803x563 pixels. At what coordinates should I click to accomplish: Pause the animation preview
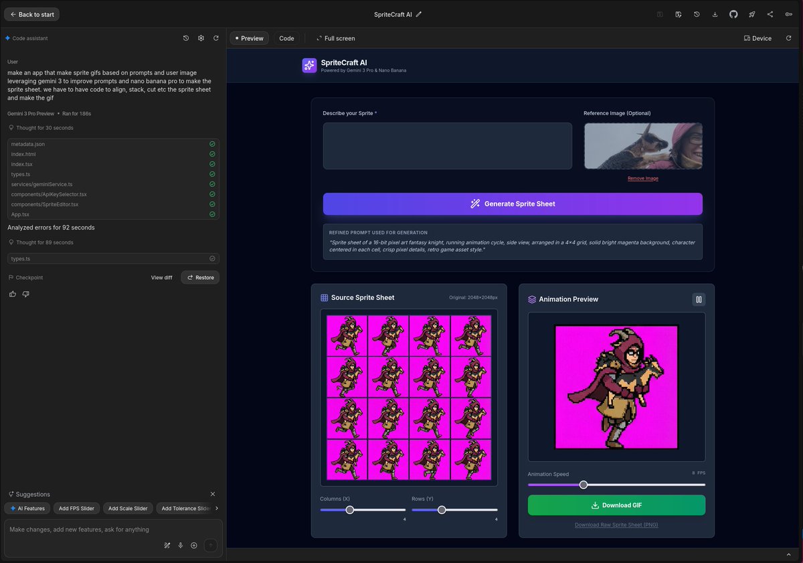click(699, 299)
